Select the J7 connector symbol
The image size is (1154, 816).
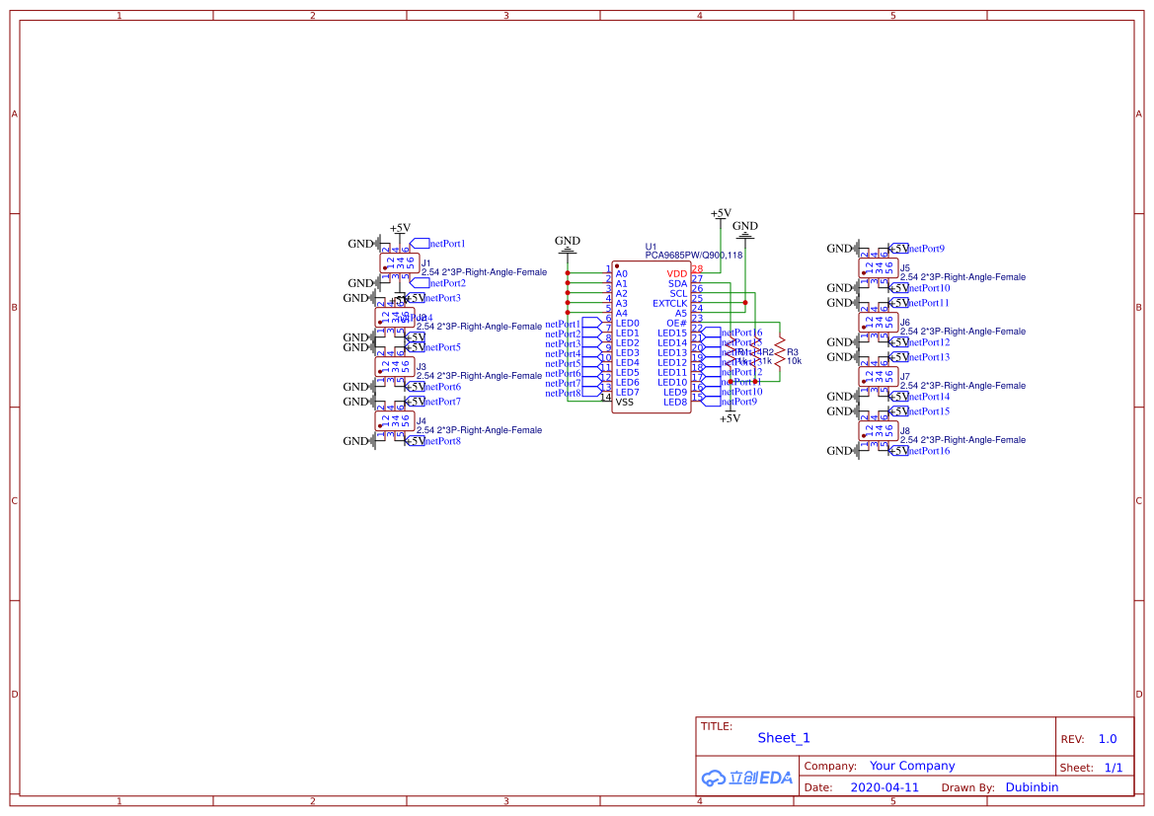click(x=878, y=377)
